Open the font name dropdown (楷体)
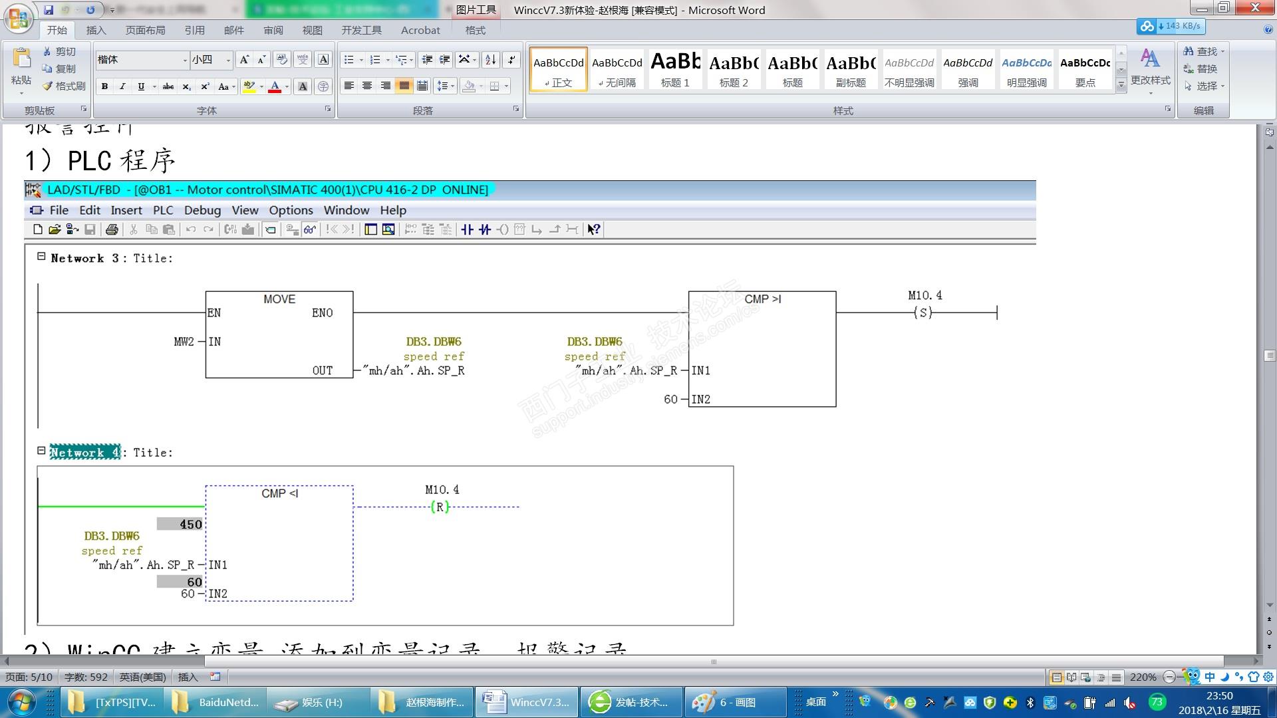 click(x=185, y=60)
